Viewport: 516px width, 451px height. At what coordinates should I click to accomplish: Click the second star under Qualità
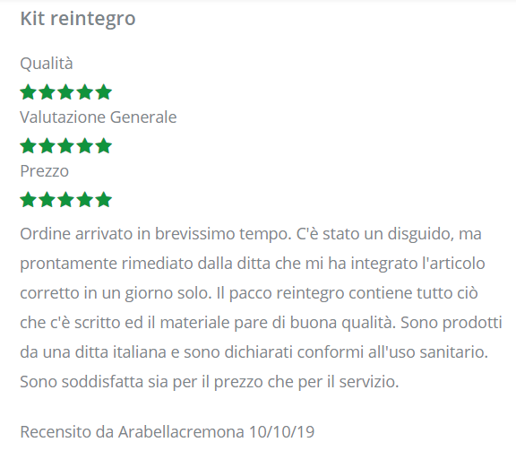coord(47,92)
